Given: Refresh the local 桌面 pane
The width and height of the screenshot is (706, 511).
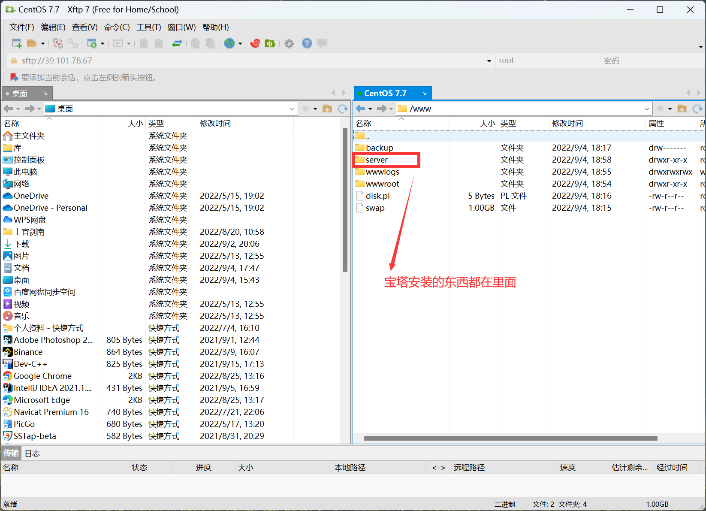Looking at the screenshot, I should (x=343, y=109).
